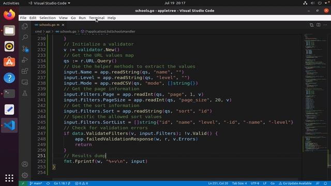This screenshot has height=186, width=331.
Task: Open the Edit menu
Action: [33, 18]
